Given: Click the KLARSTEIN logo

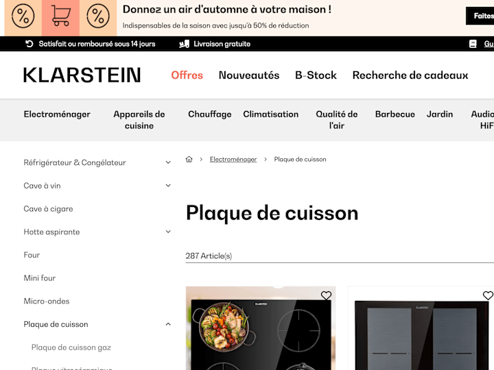Looking at the screenshot, I should pos(82,75).
